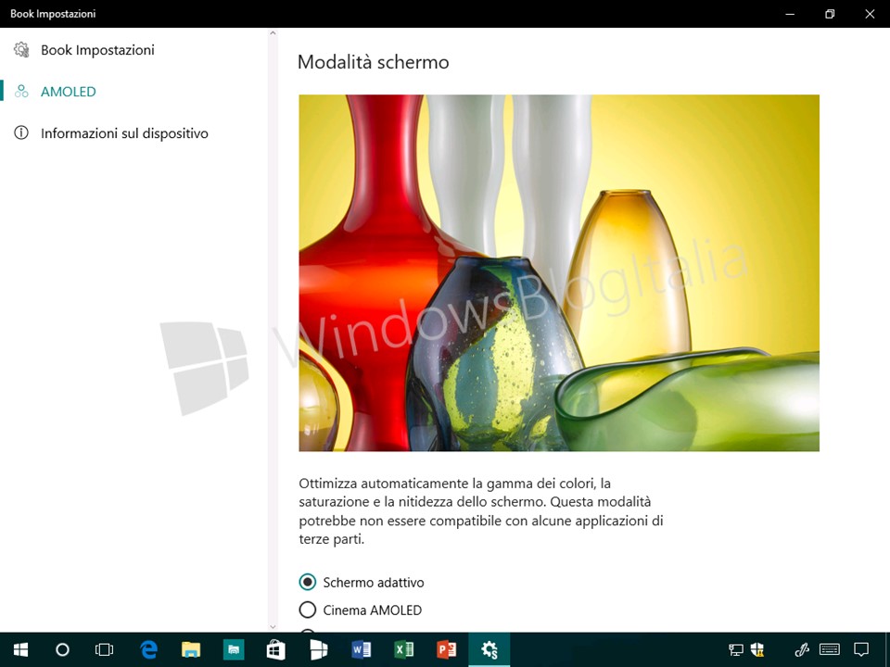Open Task View from taskbar
This screenshot has width=890, height=667.
click(105, 649)
